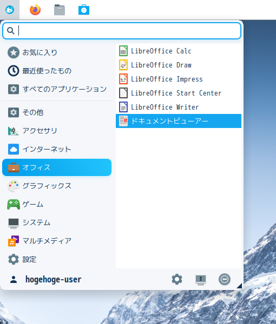
Task: Click the menu search input field
Action: click(x=122, y=31)
